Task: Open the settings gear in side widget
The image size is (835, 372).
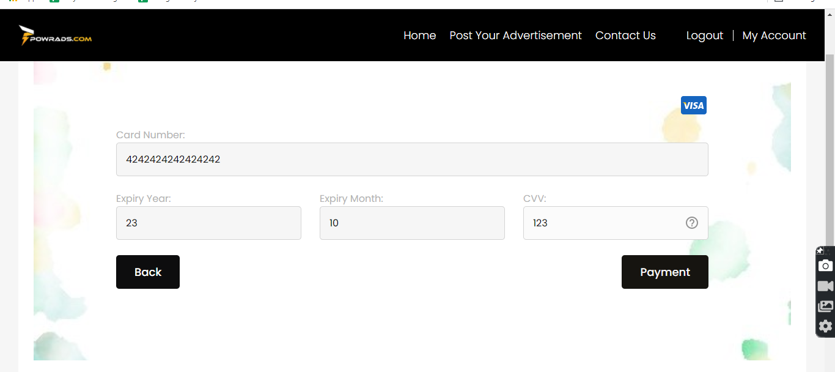Action: coord(825,326)
